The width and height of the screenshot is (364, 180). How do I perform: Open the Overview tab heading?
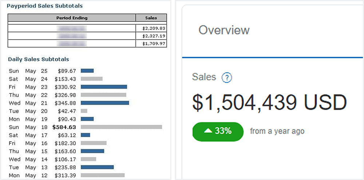click(224, 30)
